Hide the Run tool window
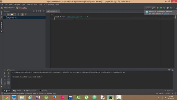Screen dimensions: 177x100 coord(173,70)
